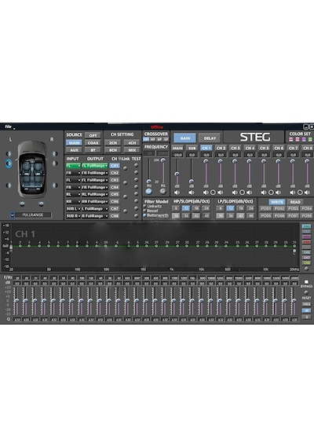Click the circular link icon between CH 7 and CH 8 mutes
The width and height of the screenshot is (314, 448).
point(300,193)
